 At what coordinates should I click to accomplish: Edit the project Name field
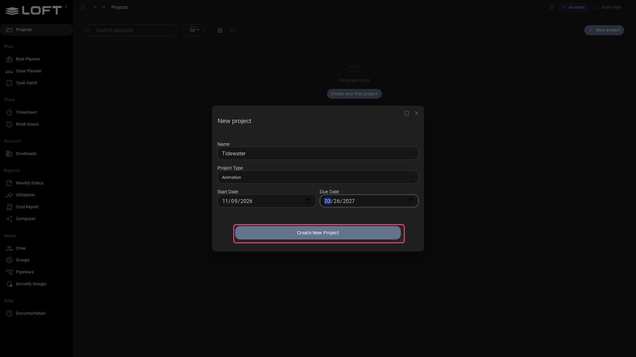(x=318, y=154)
